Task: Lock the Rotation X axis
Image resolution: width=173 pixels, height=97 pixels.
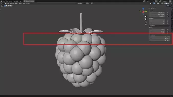Action: pyautogui.click(x=168, y=20)
